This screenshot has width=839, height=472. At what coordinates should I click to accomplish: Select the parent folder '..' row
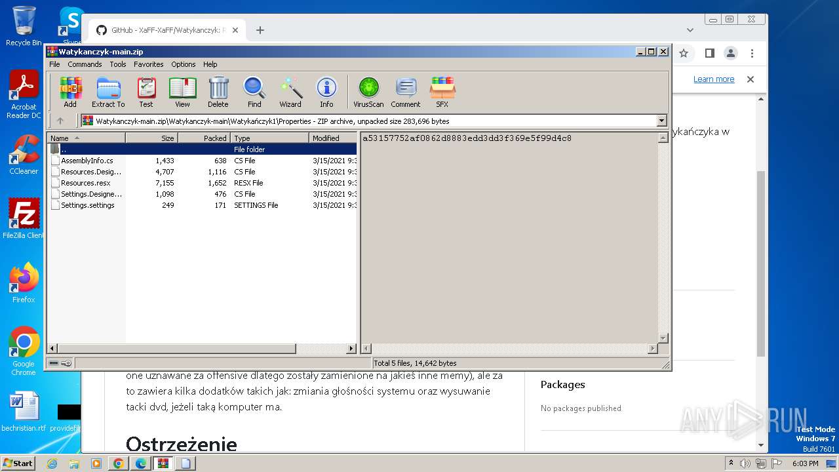[202, 149]
